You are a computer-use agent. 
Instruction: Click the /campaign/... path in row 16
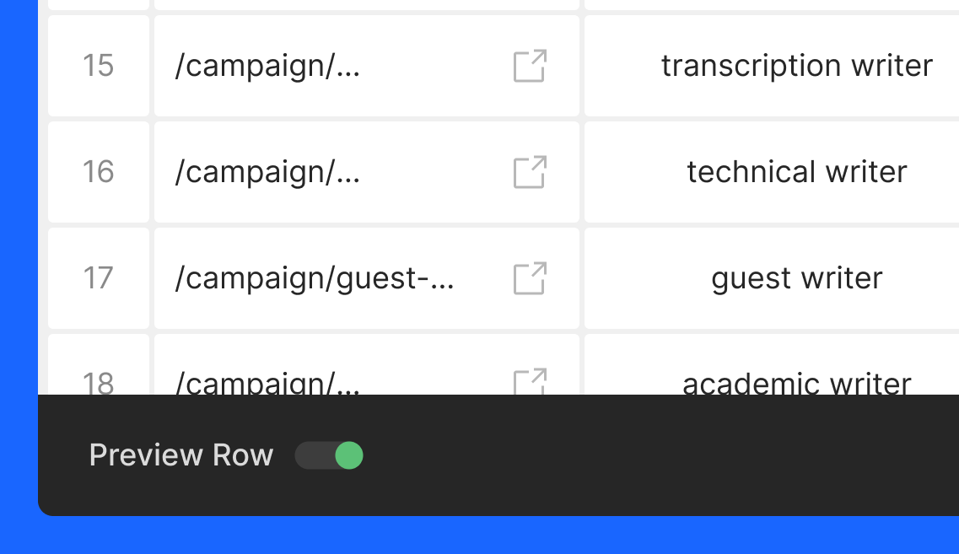click(x=267, y=172)
